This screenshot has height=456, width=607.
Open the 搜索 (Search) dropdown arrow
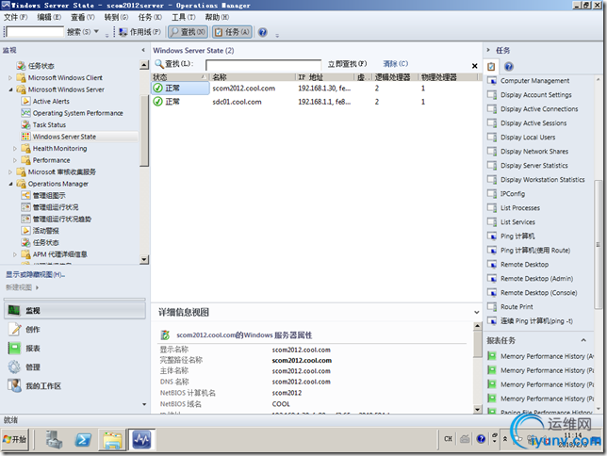(96, 31)
